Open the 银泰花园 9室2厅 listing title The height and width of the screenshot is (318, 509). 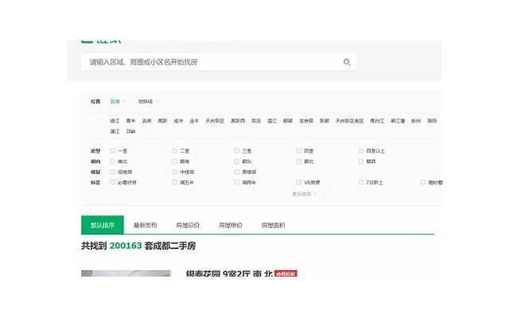click(229, 273)
